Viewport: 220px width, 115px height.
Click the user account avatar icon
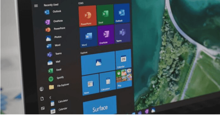click(x=41, y=89)
